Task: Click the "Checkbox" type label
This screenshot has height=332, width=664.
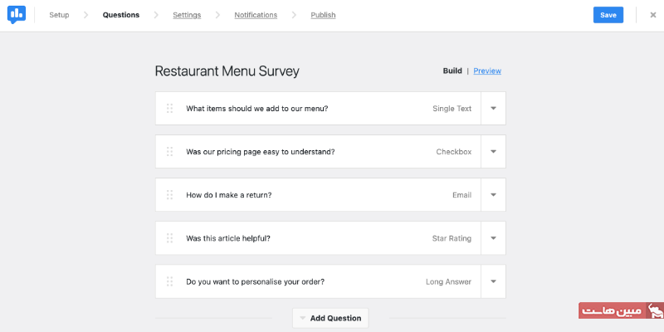Action: point(454,152)
